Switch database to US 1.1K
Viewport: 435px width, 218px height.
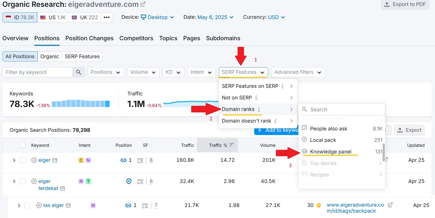click(53, 17)
